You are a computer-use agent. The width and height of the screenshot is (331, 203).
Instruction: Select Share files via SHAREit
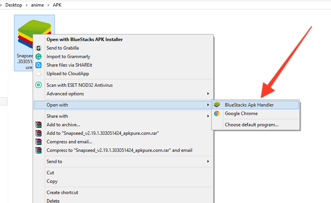[69, 65]
